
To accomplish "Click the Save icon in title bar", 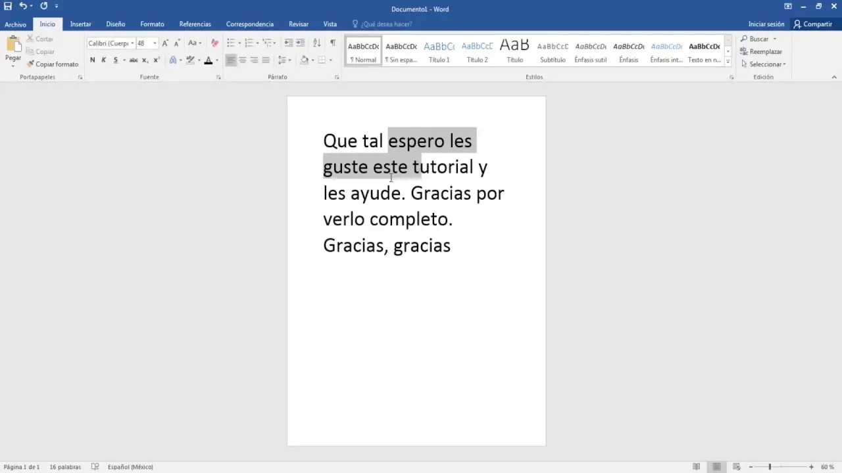I will click(8, 6).
